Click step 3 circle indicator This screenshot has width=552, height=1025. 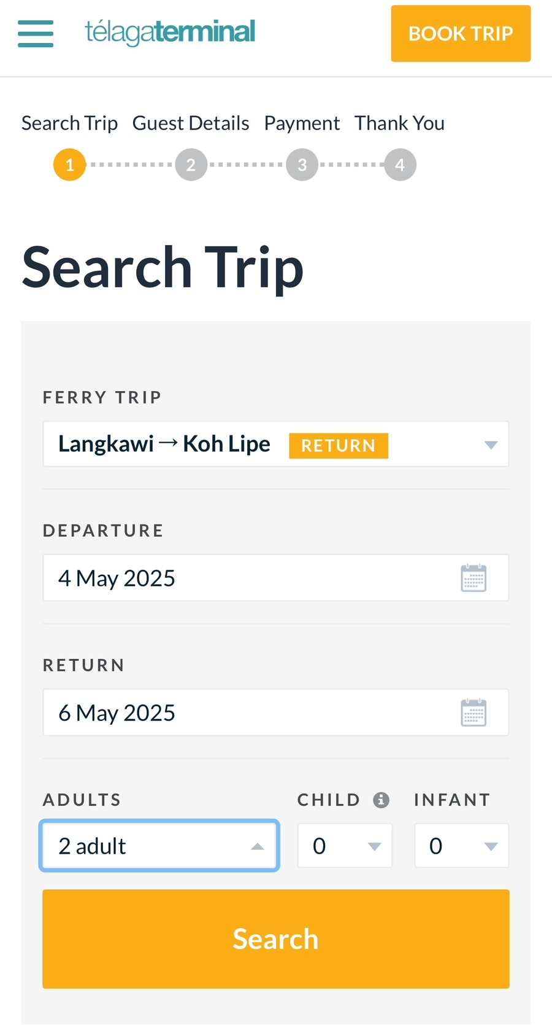click(302, 165)
